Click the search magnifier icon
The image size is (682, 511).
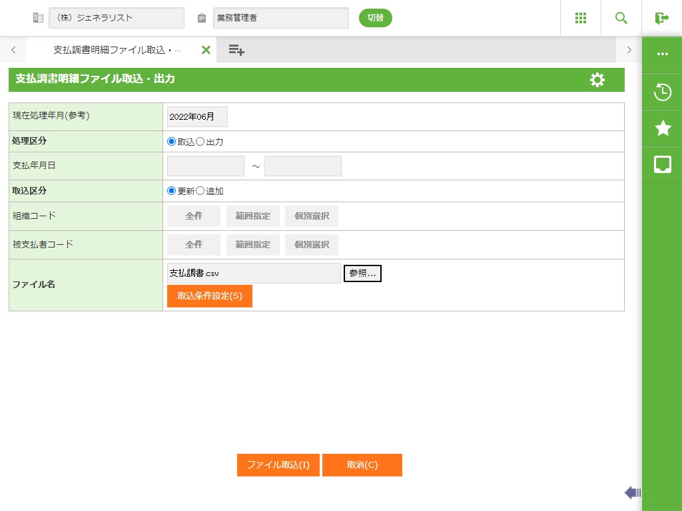pos(621,18)
